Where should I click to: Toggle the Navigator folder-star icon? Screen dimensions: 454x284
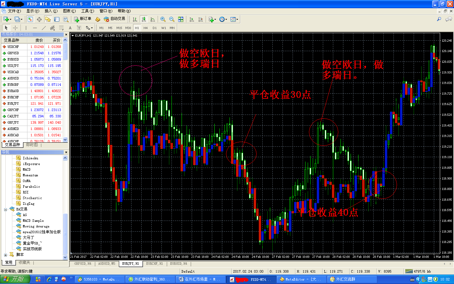(x=48, y=19)
